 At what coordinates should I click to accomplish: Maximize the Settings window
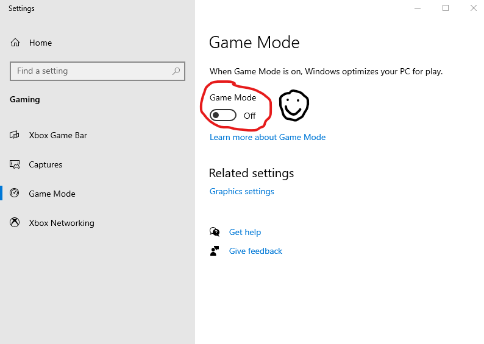446,8
